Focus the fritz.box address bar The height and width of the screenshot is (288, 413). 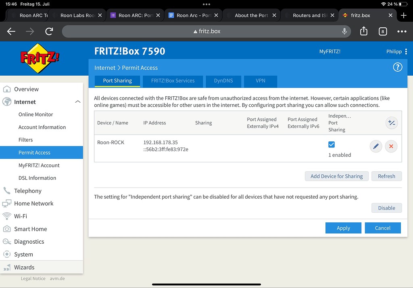pos(206,31)
